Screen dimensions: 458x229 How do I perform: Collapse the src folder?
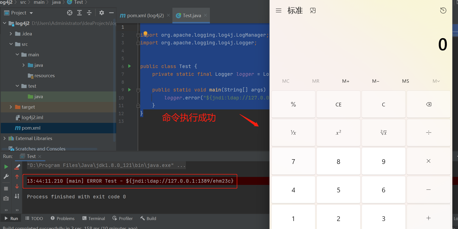11,44
